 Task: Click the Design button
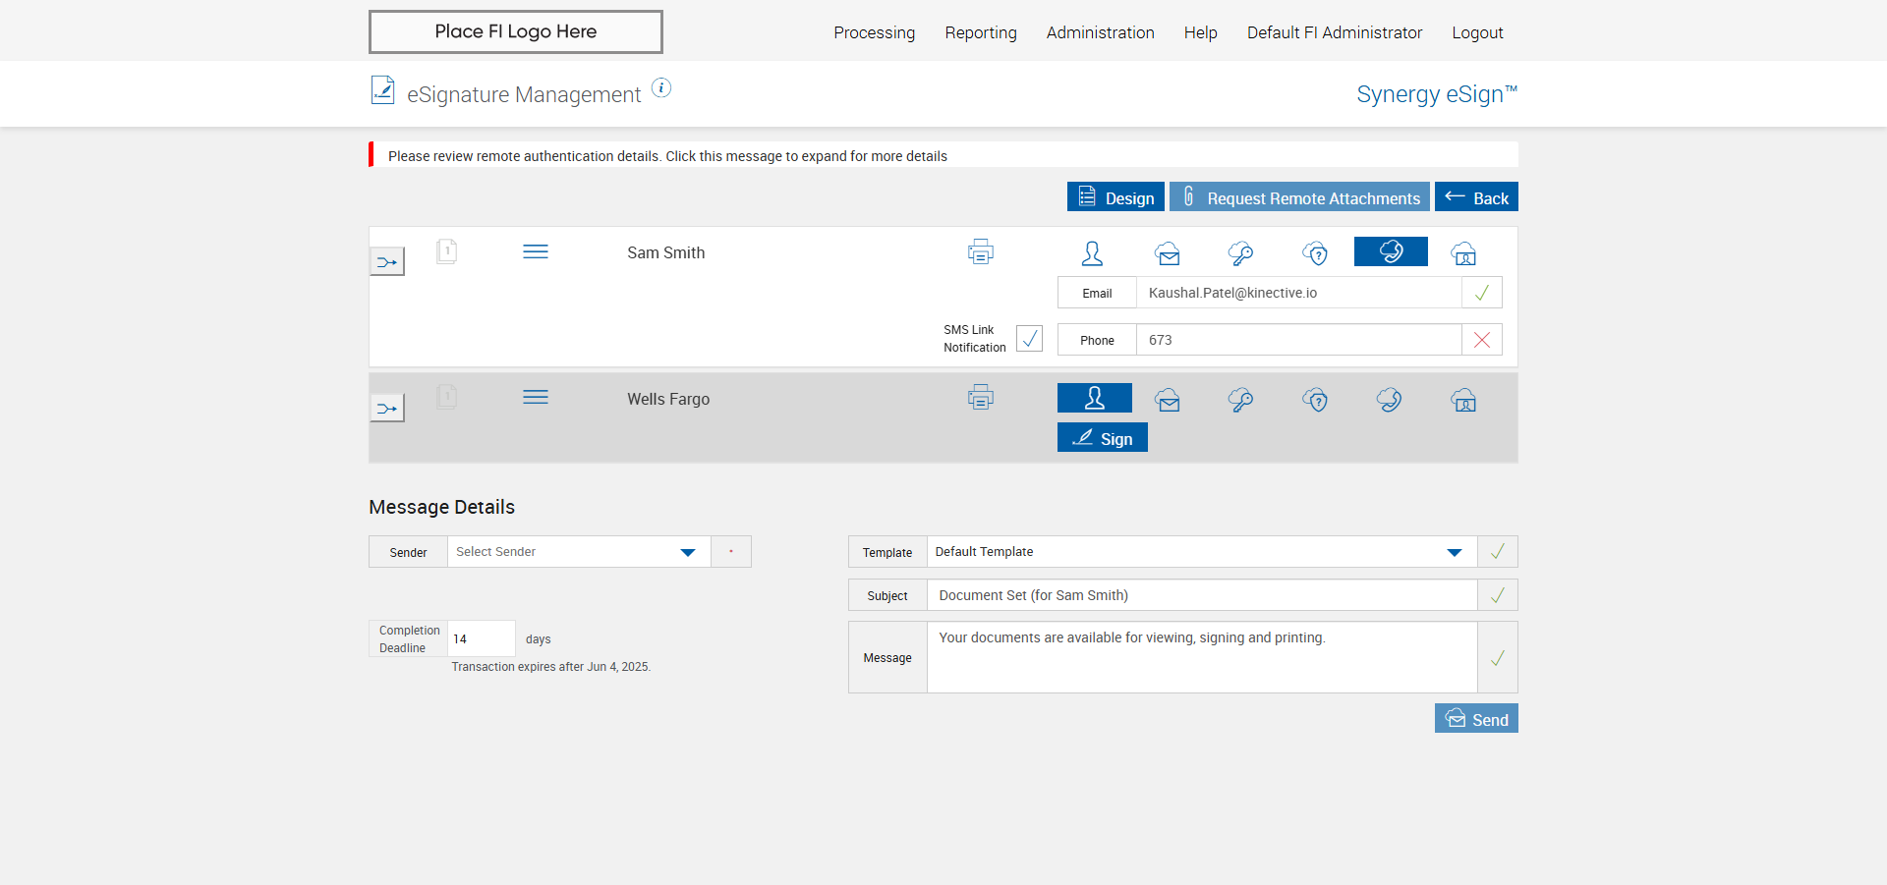pos(1115,196)
